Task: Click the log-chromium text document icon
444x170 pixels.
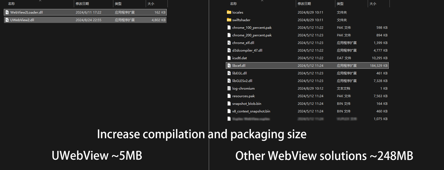Action: [x=229, y=88]
